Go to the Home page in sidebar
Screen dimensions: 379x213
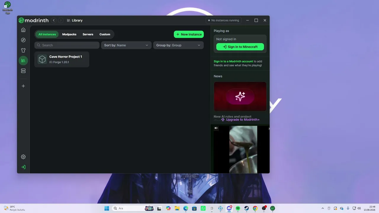(x=23, y=30)
